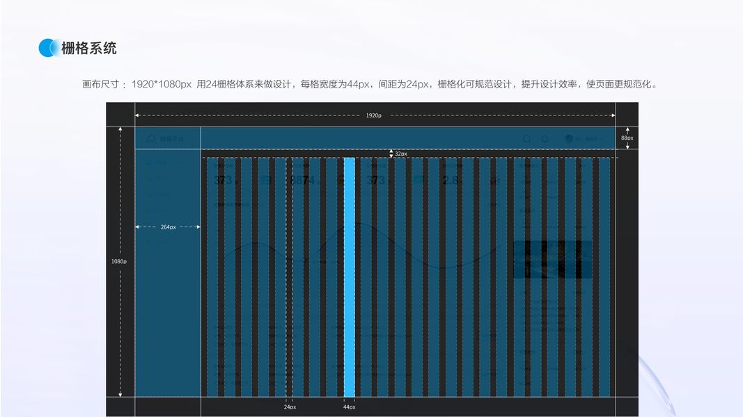
Task: Open the notification bell in the header
Action: (x=545, y=139)
